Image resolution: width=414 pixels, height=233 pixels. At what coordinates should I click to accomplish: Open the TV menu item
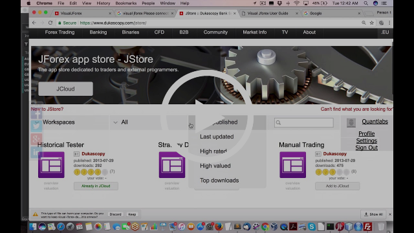[285, 32]
